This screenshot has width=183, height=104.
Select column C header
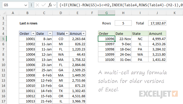coord(44,13)
